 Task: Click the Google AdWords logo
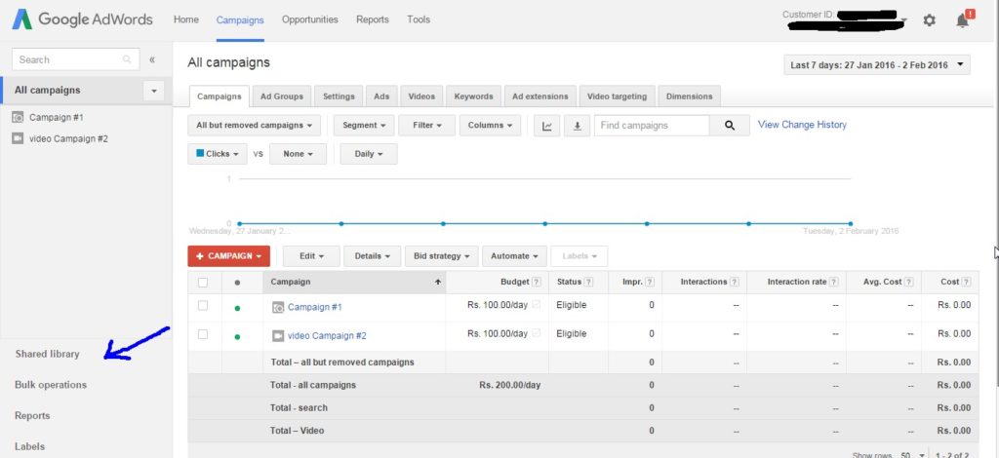82,19
